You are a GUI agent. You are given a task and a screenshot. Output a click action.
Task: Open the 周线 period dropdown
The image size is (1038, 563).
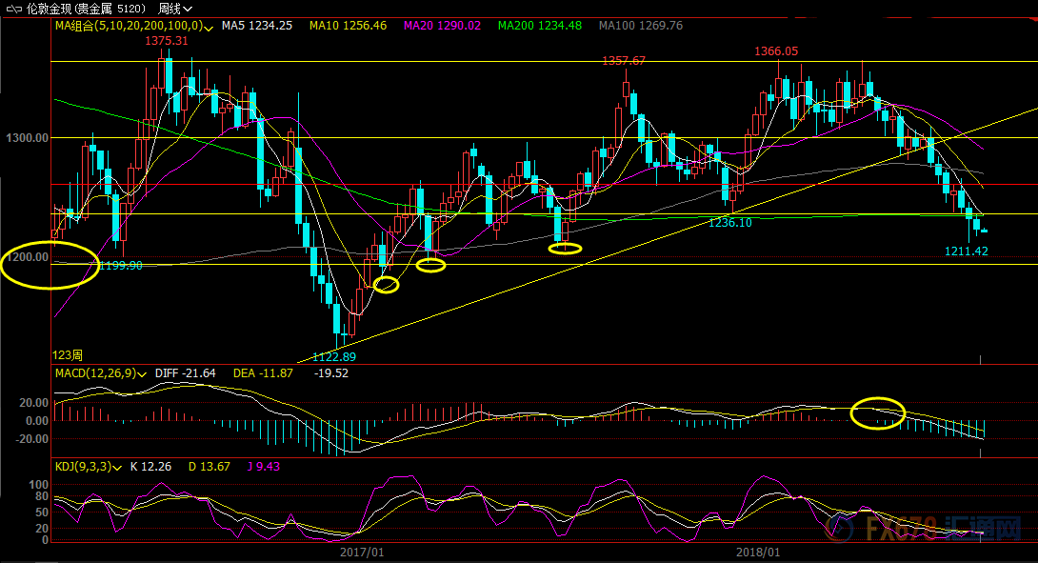[x=175, y=9]
